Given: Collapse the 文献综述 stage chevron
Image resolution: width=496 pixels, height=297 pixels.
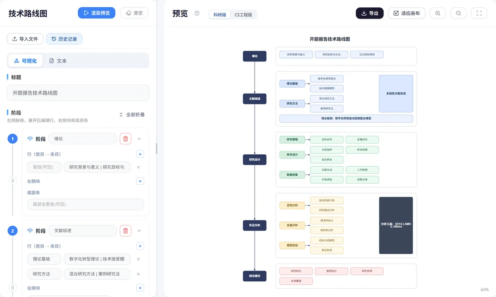Looking at the screenshot, I should click(139, 231).
